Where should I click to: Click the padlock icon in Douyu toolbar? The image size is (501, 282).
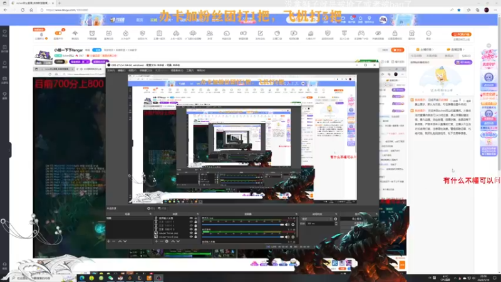tap(395, 33)
